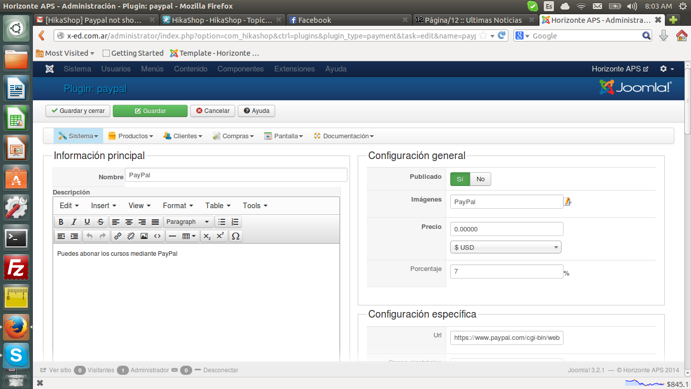Open Skype from the launcher
Viewport: 691px width, 389px height.
[x=16, y=355]
